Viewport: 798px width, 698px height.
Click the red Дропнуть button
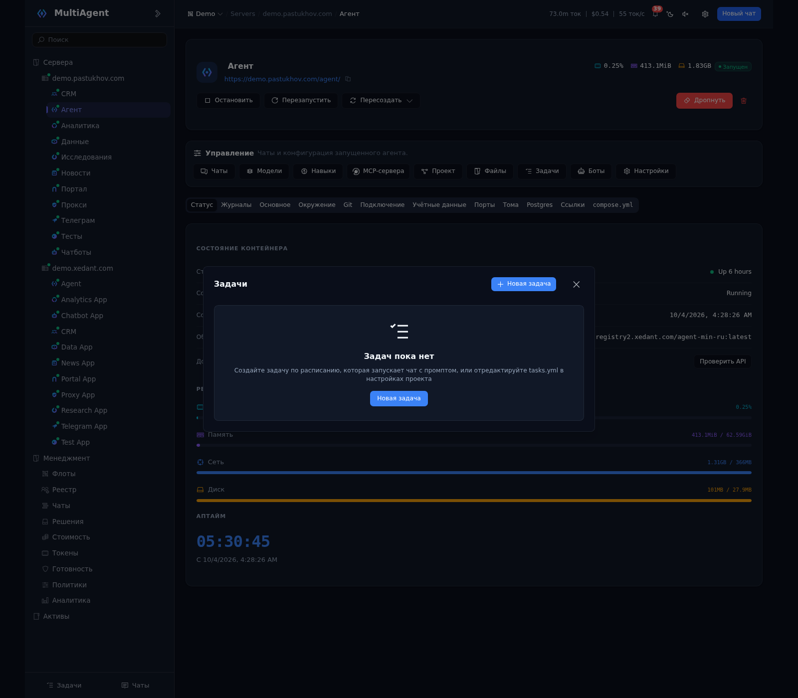(704, 101)
